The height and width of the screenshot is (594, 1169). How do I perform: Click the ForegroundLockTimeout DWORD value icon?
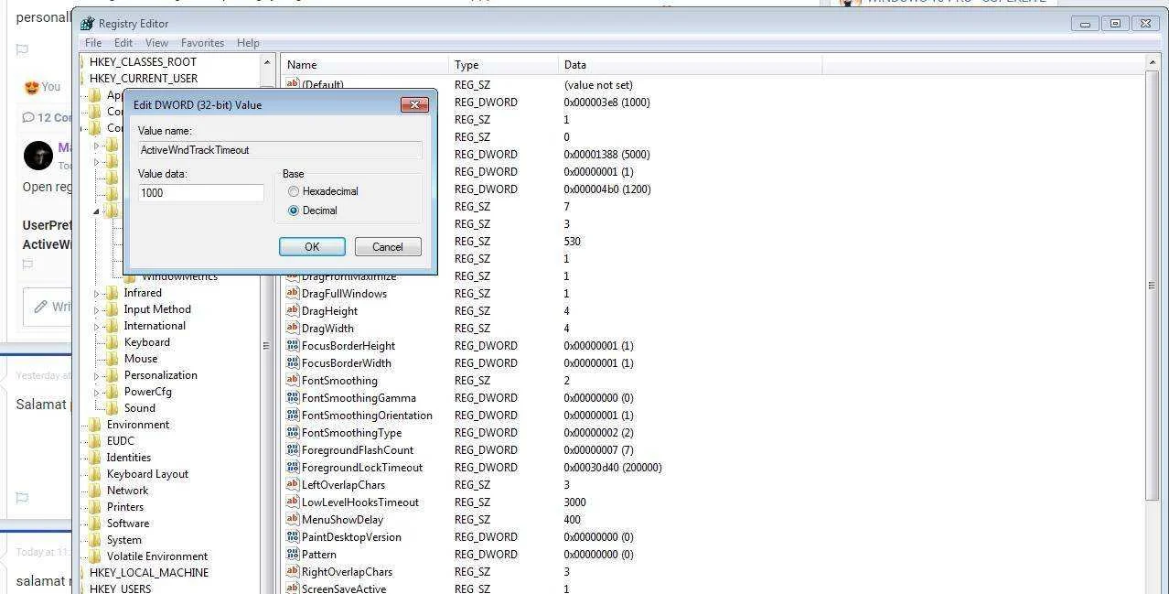[x=293, y=468]
